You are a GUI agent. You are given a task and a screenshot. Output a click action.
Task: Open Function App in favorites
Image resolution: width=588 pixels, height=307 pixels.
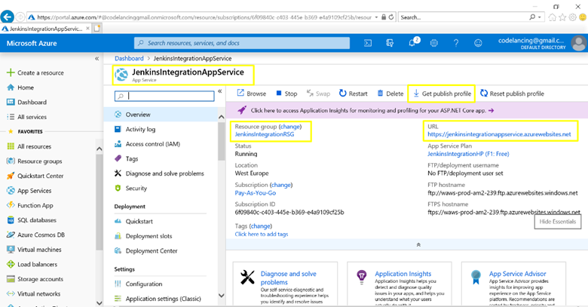tap(29, 205)
